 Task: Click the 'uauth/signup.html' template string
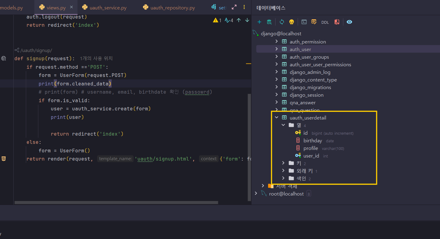pos(164,159)
